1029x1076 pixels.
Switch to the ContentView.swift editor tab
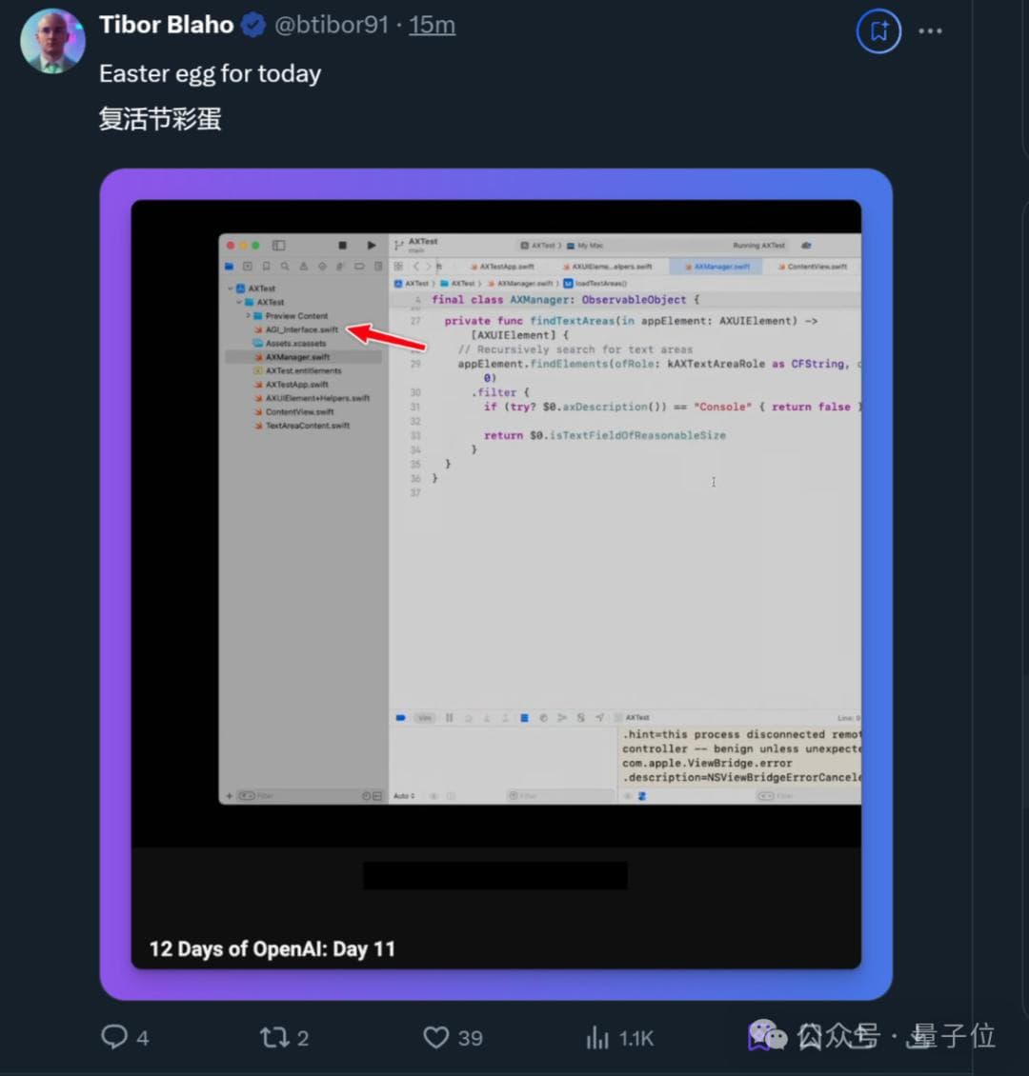[x=816, y=267]
